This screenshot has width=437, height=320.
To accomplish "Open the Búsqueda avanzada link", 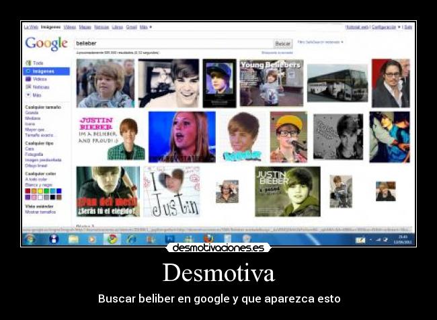I will click(277, 52).
